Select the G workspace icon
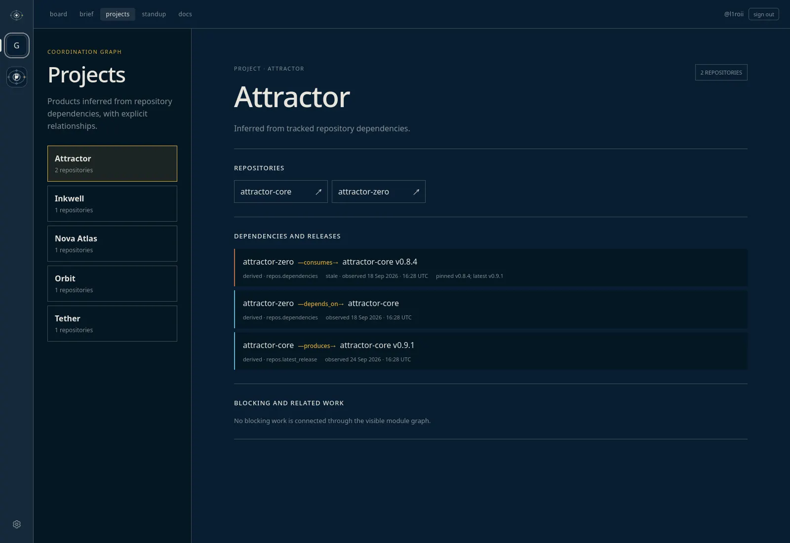Image resolution: width=790 pixels, height=543 pixels. click(x=17, y=45)
